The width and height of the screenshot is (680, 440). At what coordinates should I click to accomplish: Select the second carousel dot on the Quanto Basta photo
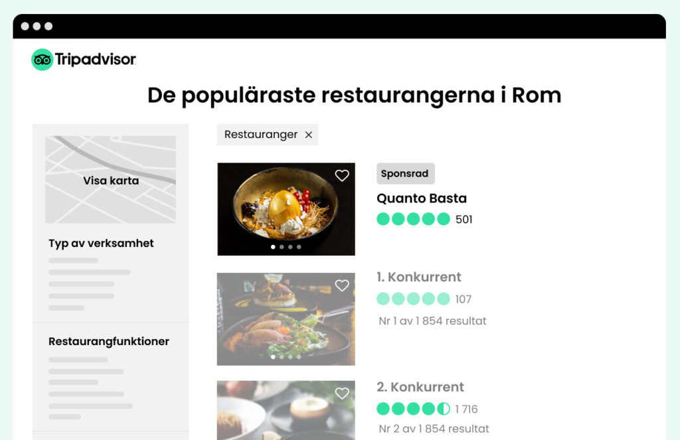click(282, 247)
